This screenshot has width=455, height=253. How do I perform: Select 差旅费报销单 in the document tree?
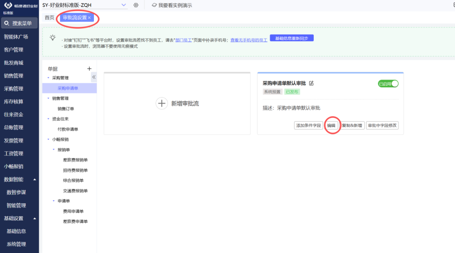tap(75, 160)
